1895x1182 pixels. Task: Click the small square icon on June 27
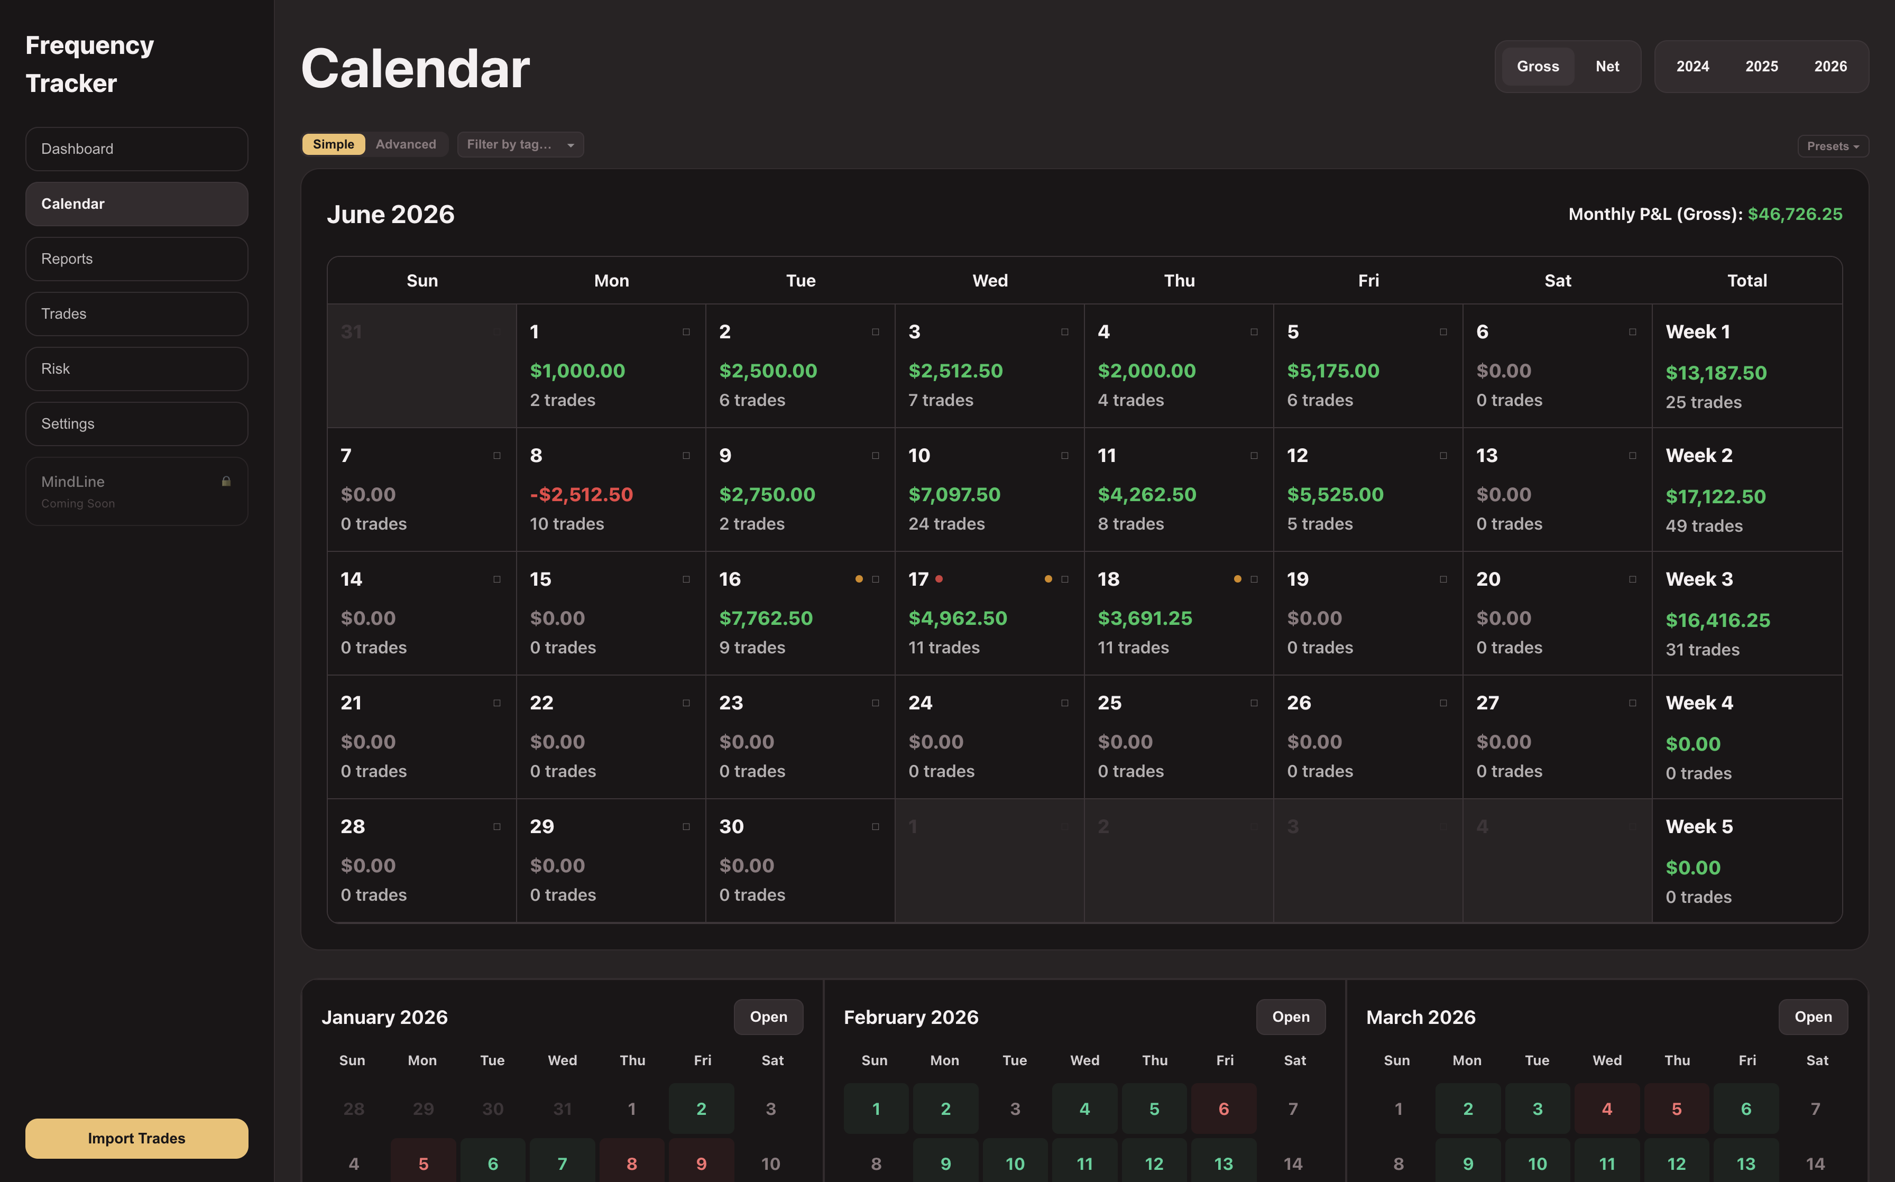coord(1632,703)
